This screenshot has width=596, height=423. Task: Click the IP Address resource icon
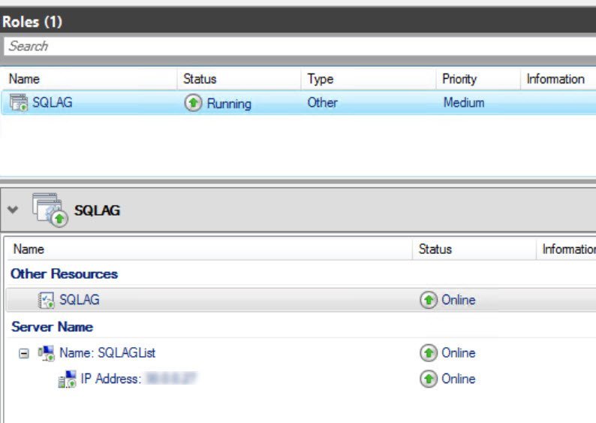tap(68, 379)
